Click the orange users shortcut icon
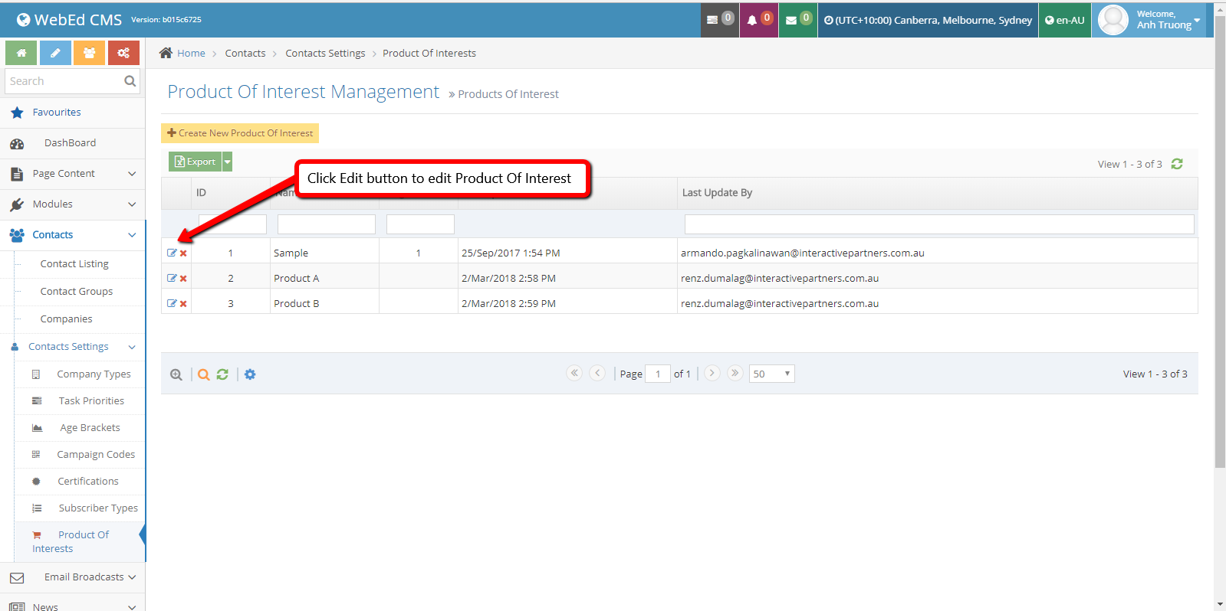This screenshot has height=611, width=1226. 89,53
